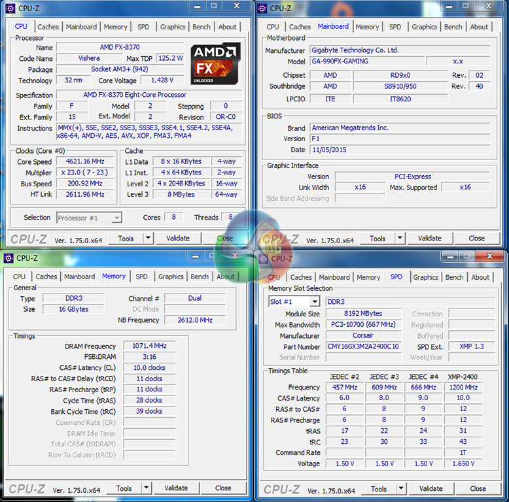Click the LPCIO value IT8620
Viewport: 509px width, 502px height.
pyautogui.click(x=400, y=99)
